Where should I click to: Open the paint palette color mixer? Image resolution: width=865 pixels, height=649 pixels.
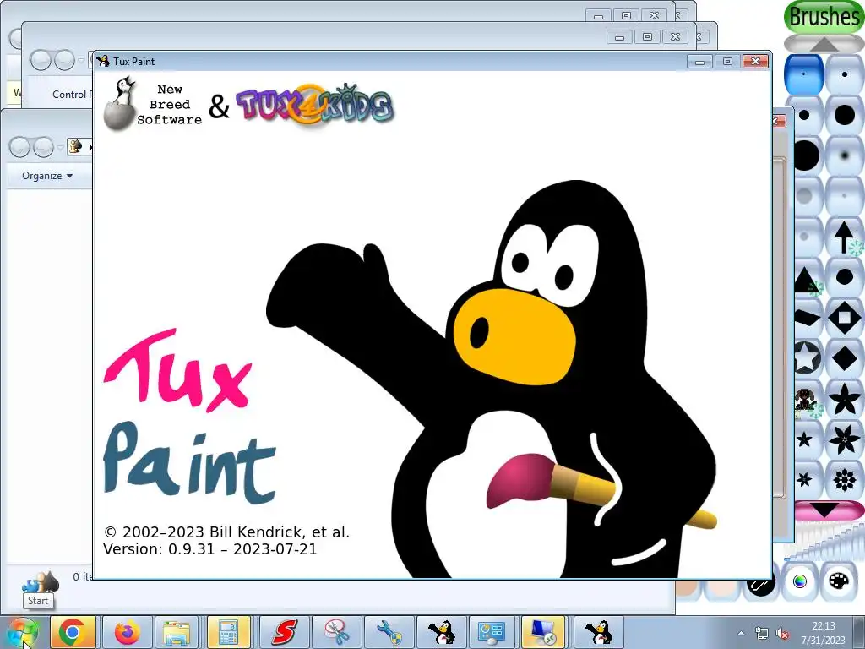(x=839, y=581)
